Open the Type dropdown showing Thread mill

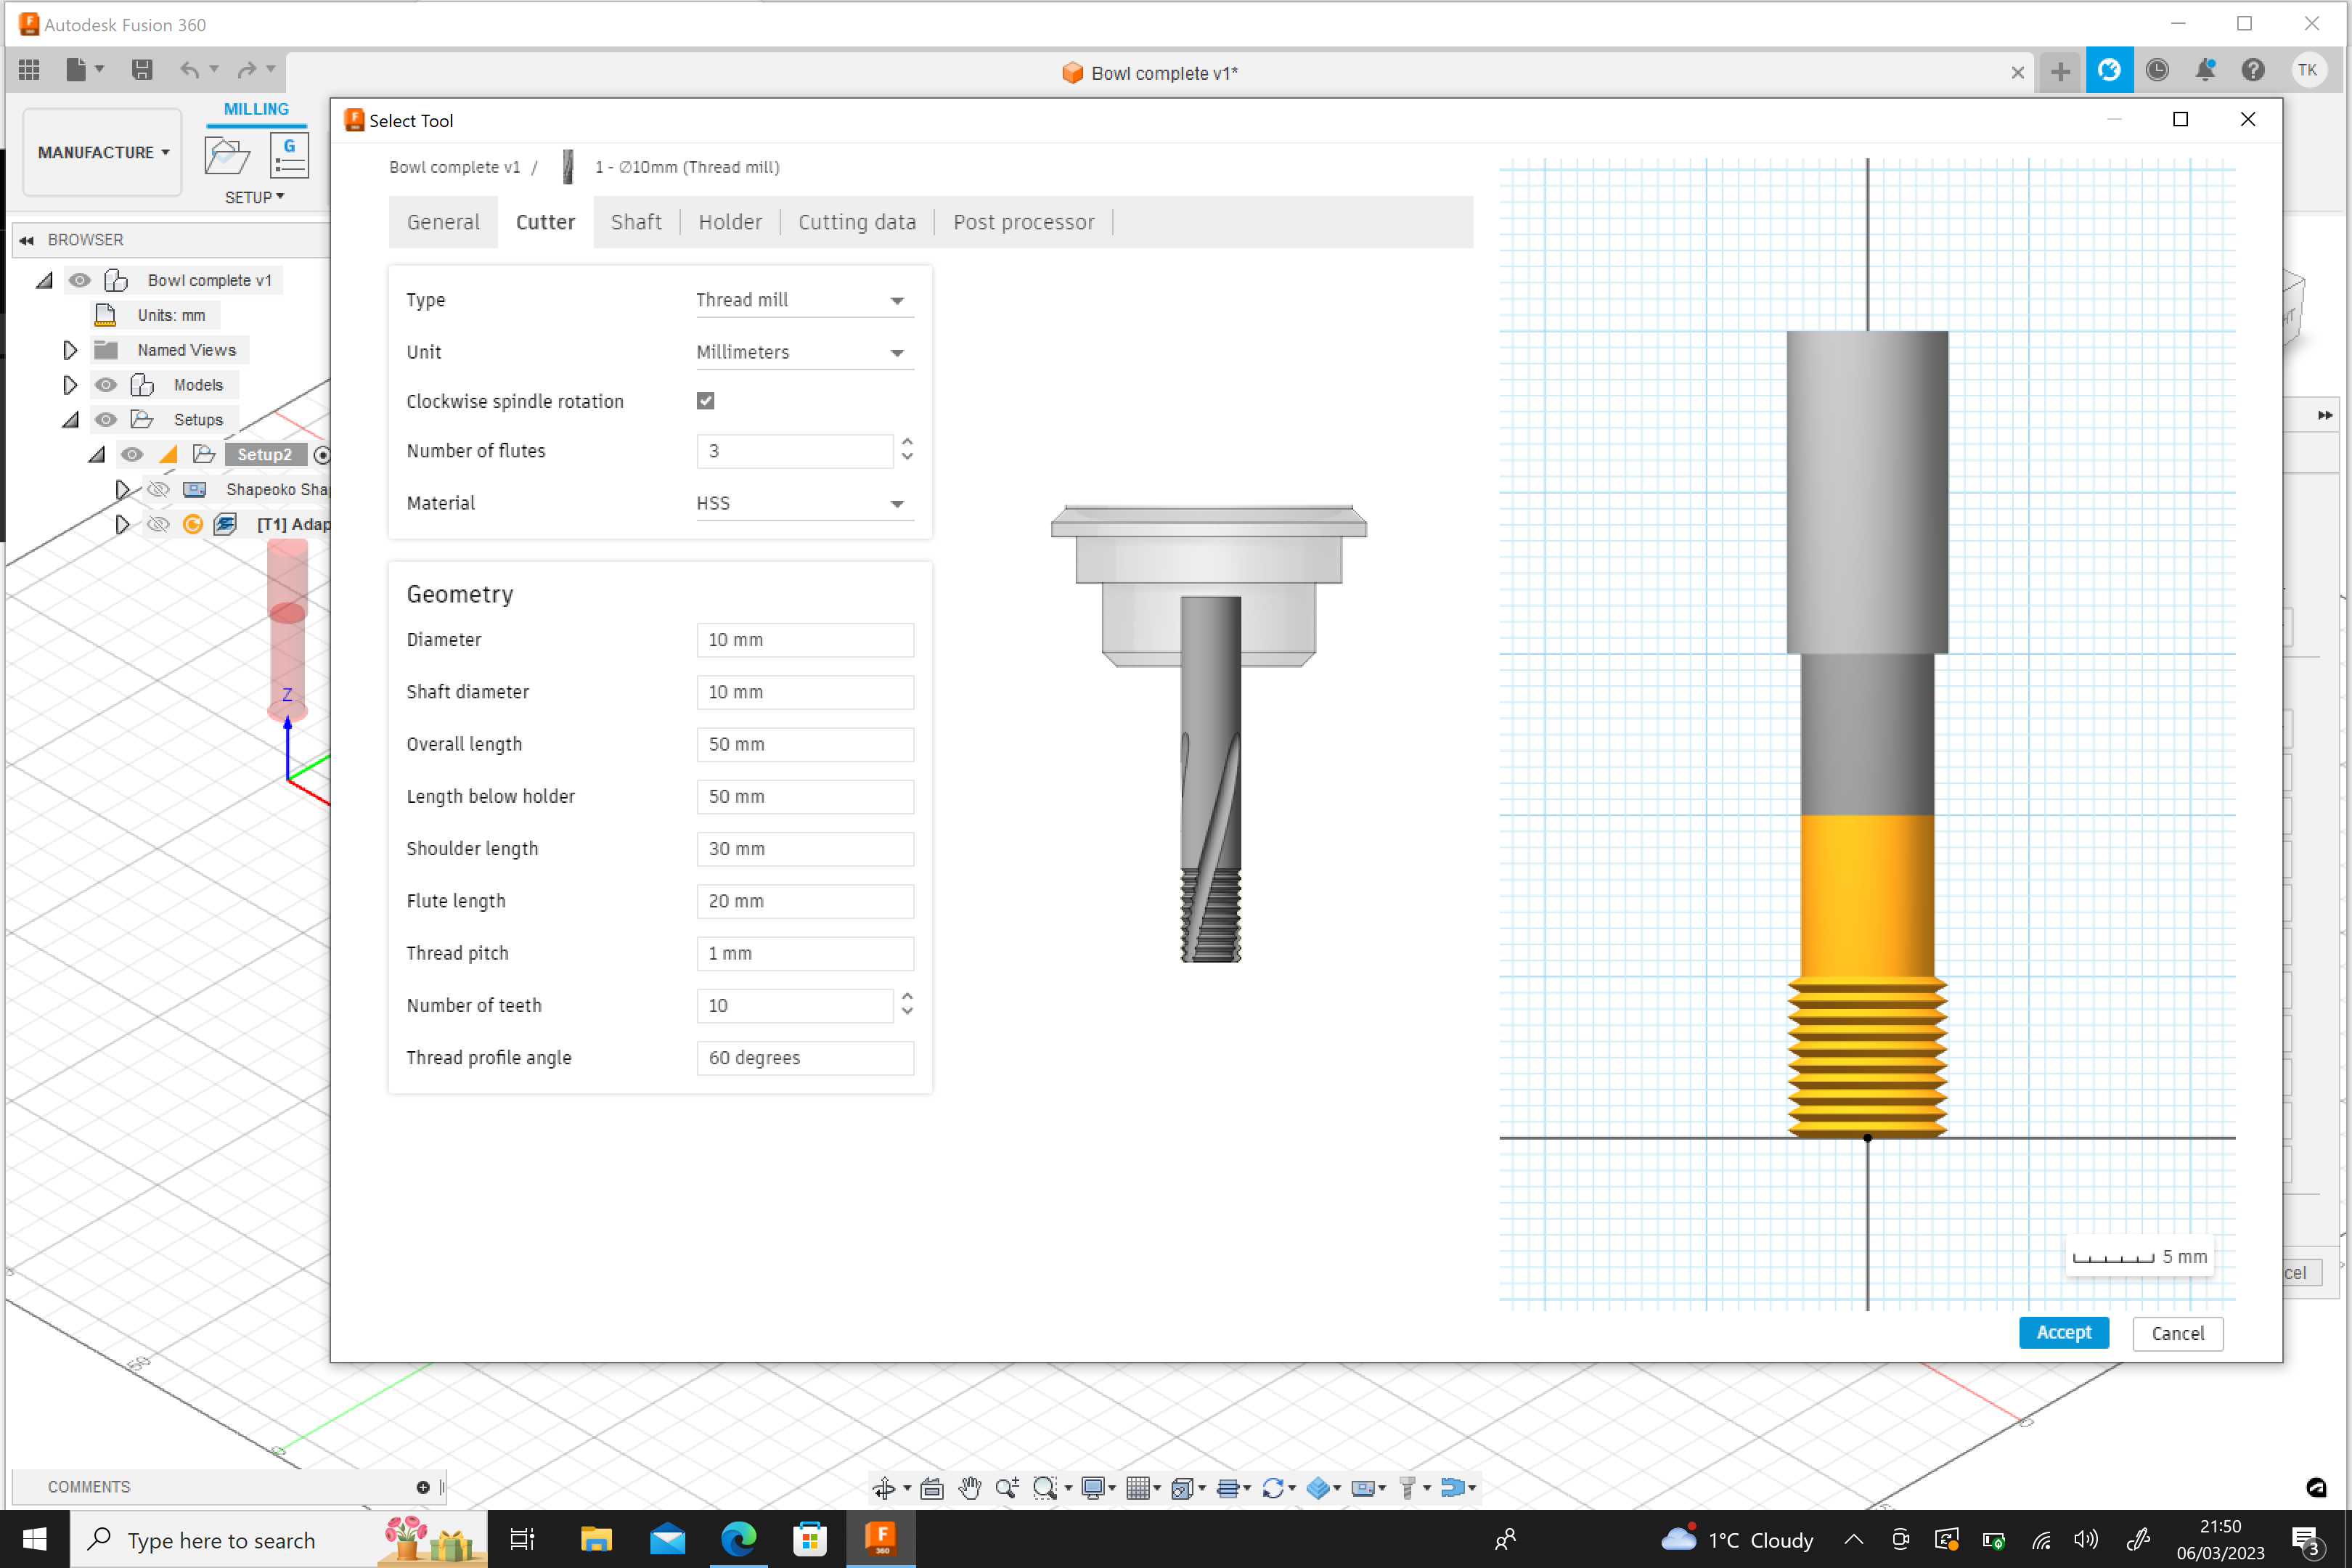tap(804, 299)
